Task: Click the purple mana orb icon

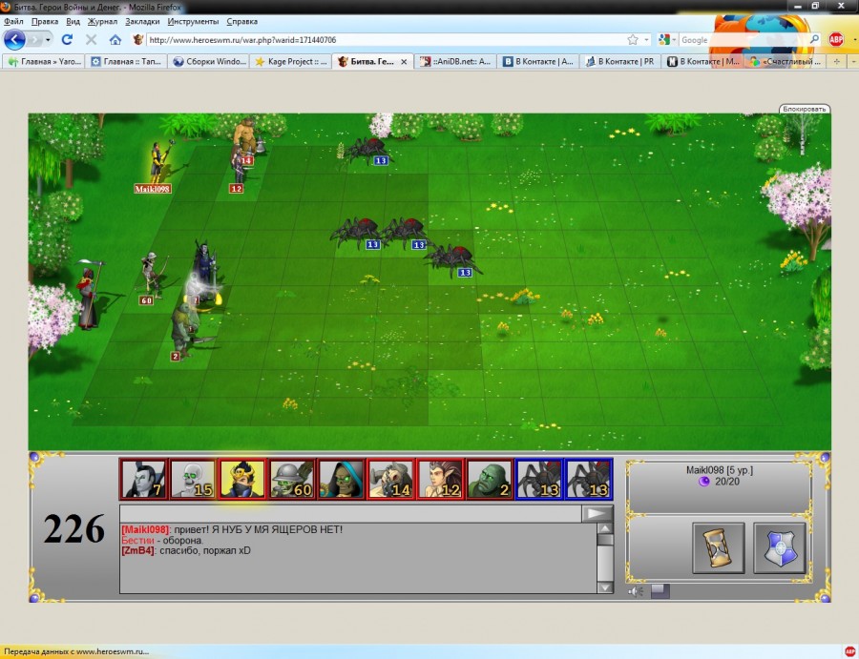Action: [x=704, y=482]
